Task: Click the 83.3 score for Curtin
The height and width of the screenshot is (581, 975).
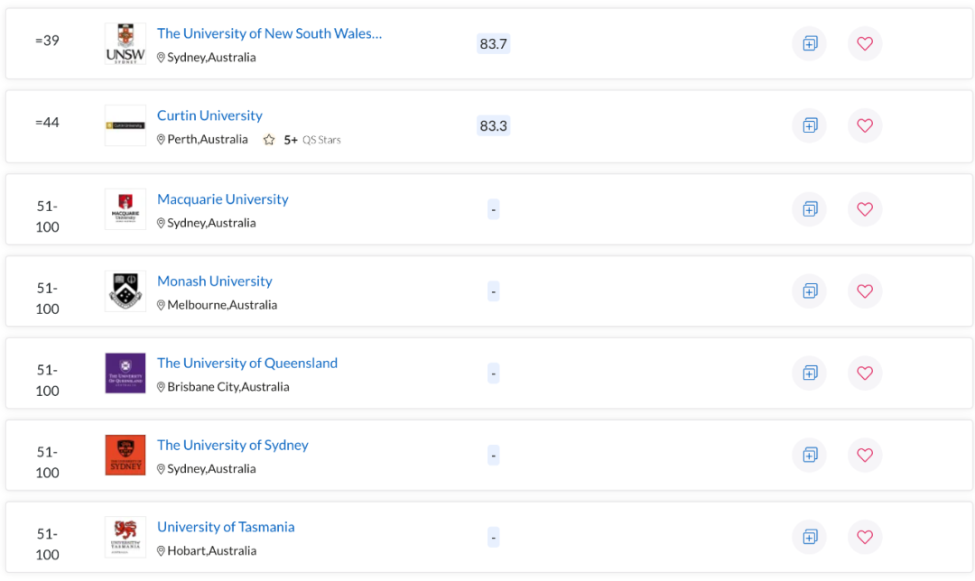Action: coord(493,125)
